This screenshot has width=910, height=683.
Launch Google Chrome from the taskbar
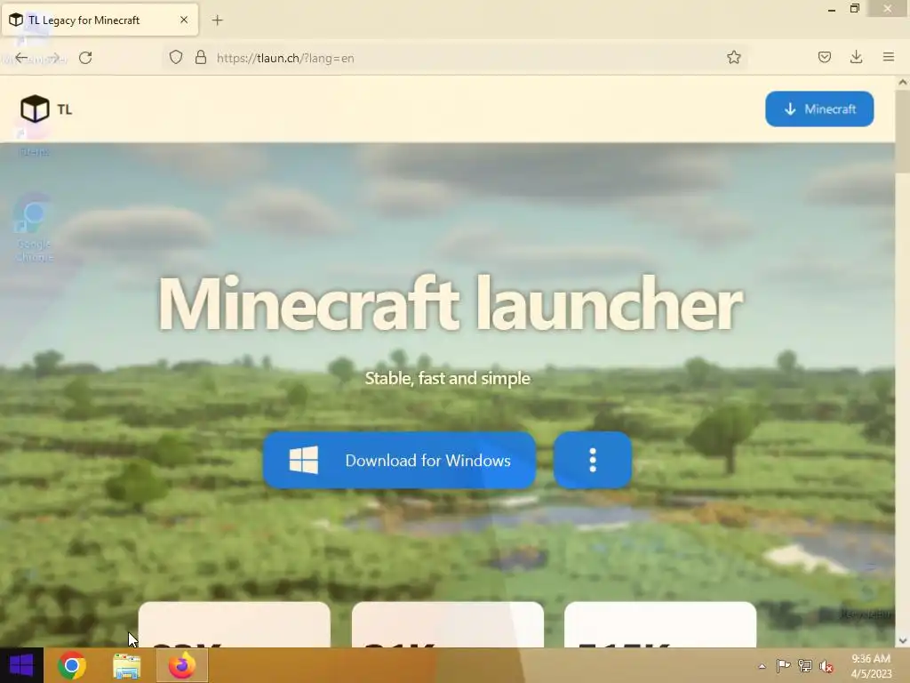pyautogui.click(x=72, y=665)
